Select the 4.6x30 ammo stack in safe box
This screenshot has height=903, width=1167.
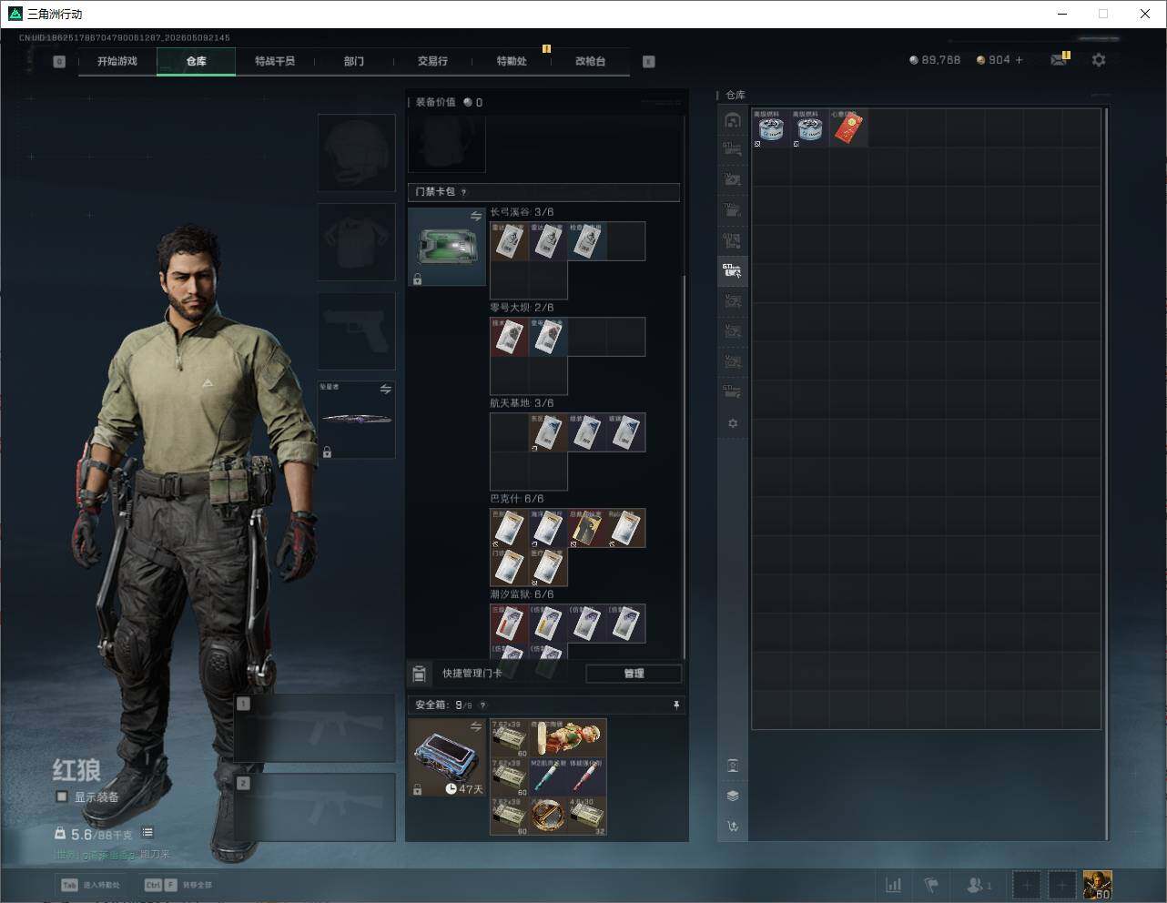587,816
